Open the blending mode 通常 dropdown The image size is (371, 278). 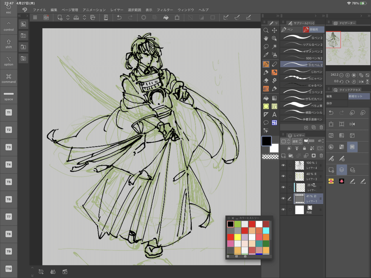[x=297, y=141]
